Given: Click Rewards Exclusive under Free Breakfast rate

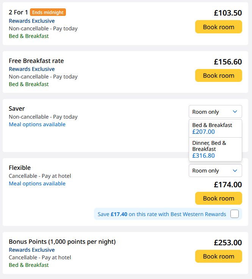Looking at the screenshot, I should [x=31, y=69].
